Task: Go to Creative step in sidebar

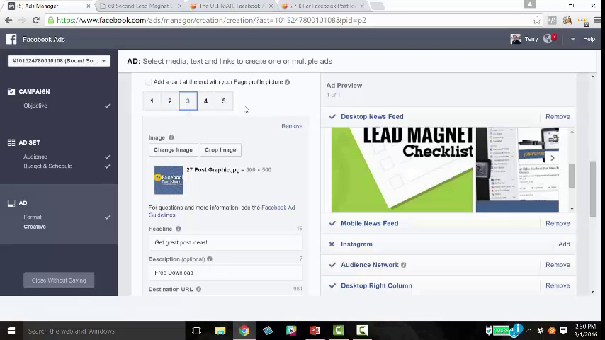Action: pyautogui.click(x=35, y=227)
